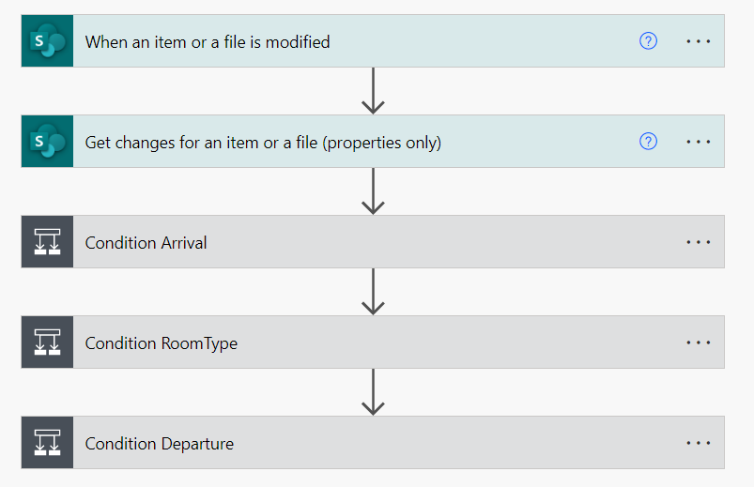
Task: Open ellipsis menu for Condition RoomType
Action: click(698, 342)
